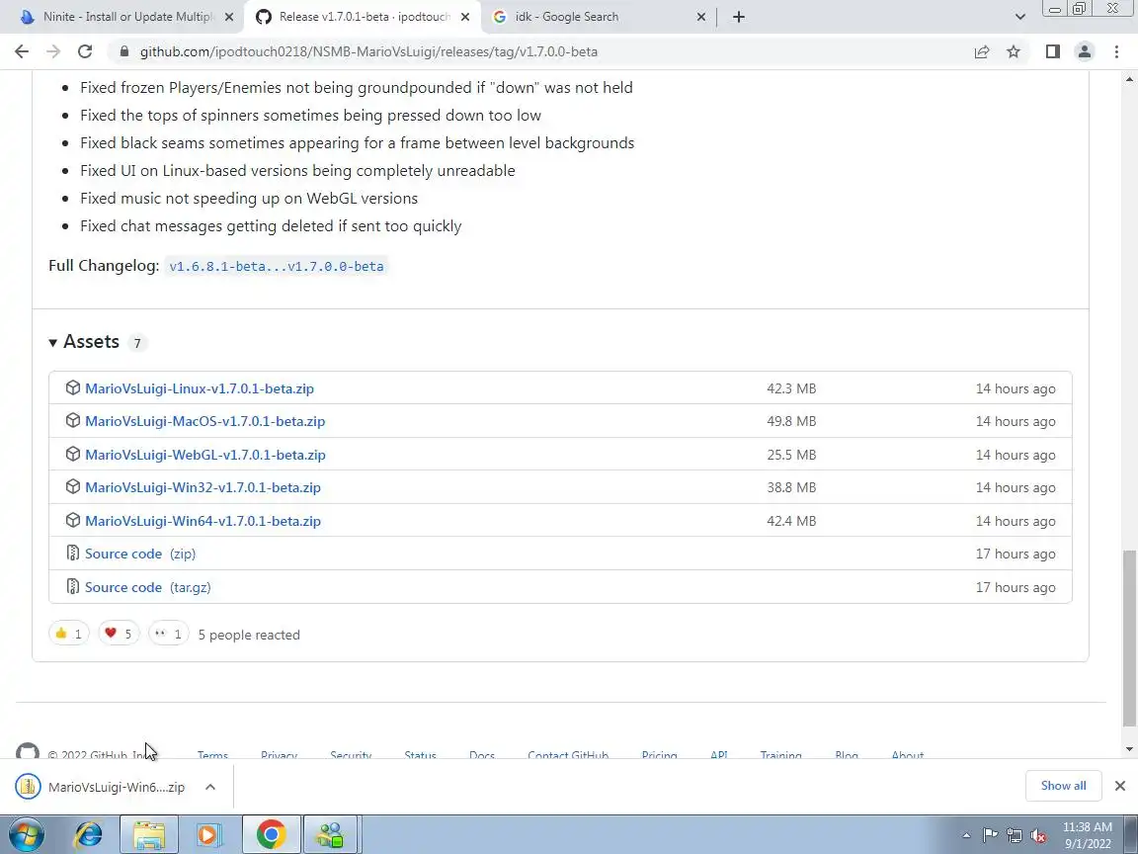The image size is (1138, 854).
Task: Click the address bar URL
Action: [368, 51]
